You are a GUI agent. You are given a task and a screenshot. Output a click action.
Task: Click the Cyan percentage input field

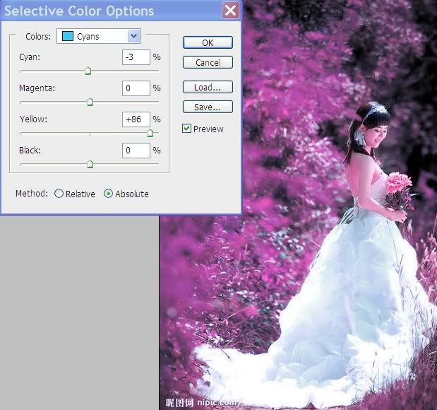click(136, 57)
